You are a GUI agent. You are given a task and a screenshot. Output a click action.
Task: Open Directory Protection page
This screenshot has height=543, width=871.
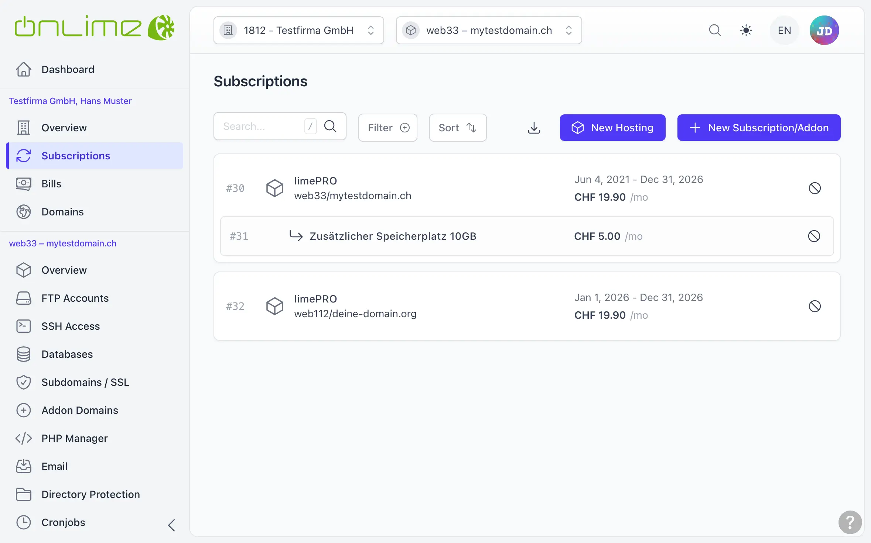(x=94, y=494)
